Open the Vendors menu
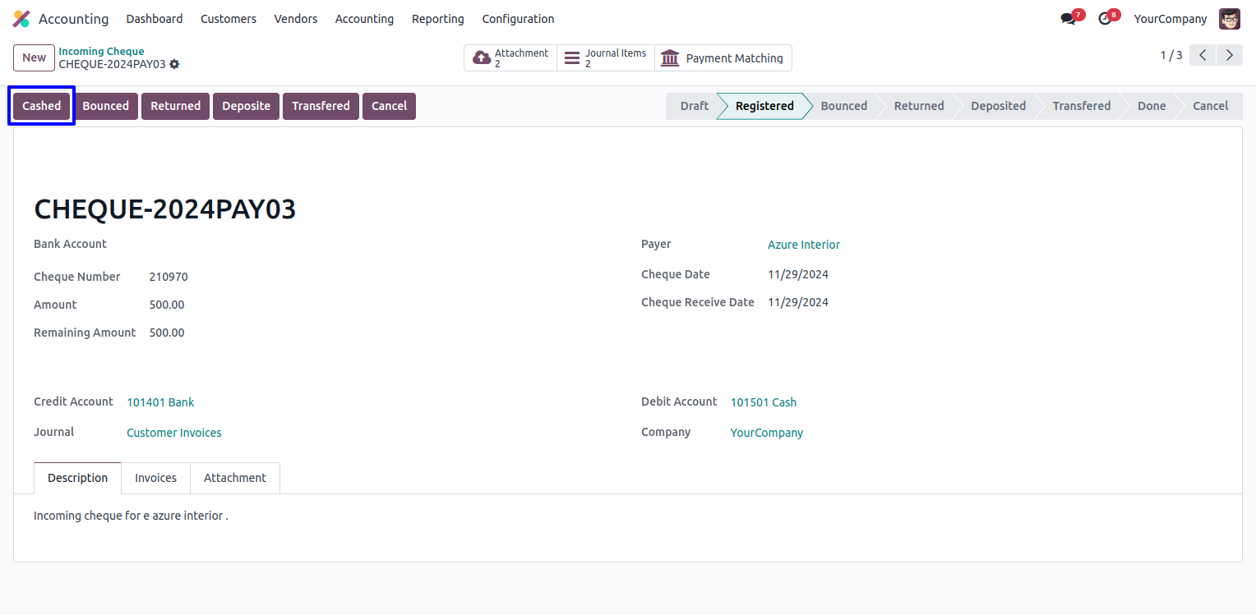The height and width of the screenshot is (615, 1256). (x=296, y=19)
